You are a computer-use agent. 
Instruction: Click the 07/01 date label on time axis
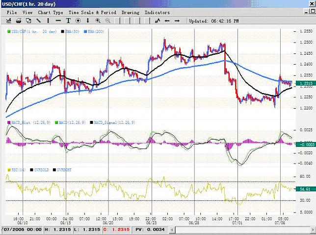pyautogui.click(x=237, y=223)
